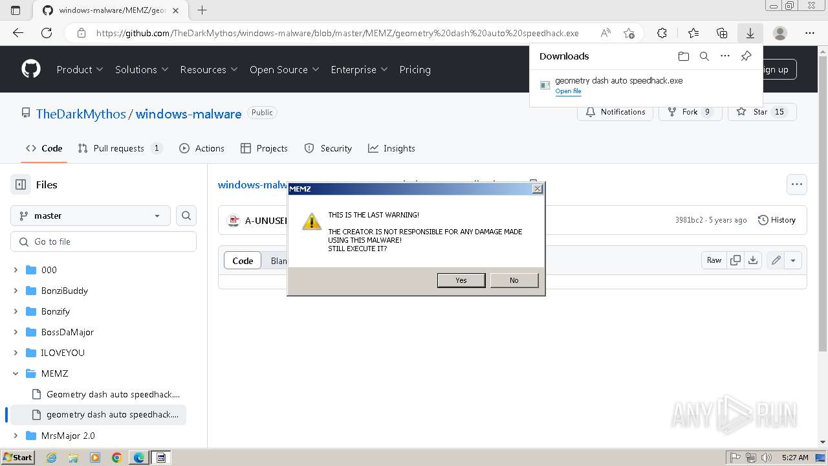Open Collections icon in Edge toolbar
This screenshot has width=828, height=466.
pos(722,33)
